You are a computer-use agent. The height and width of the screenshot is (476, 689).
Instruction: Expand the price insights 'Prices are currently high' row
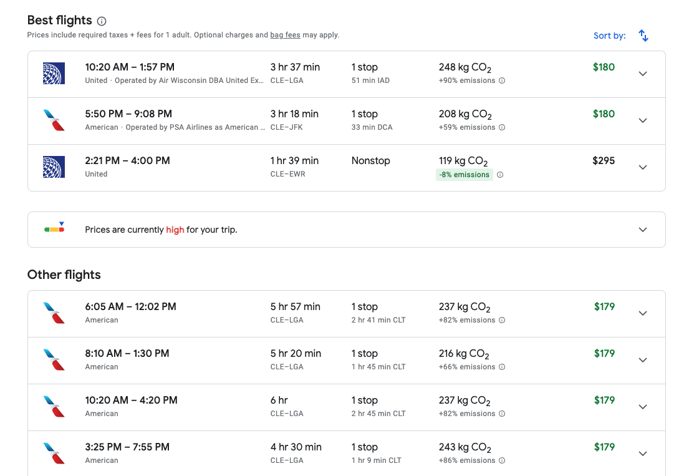643,230
